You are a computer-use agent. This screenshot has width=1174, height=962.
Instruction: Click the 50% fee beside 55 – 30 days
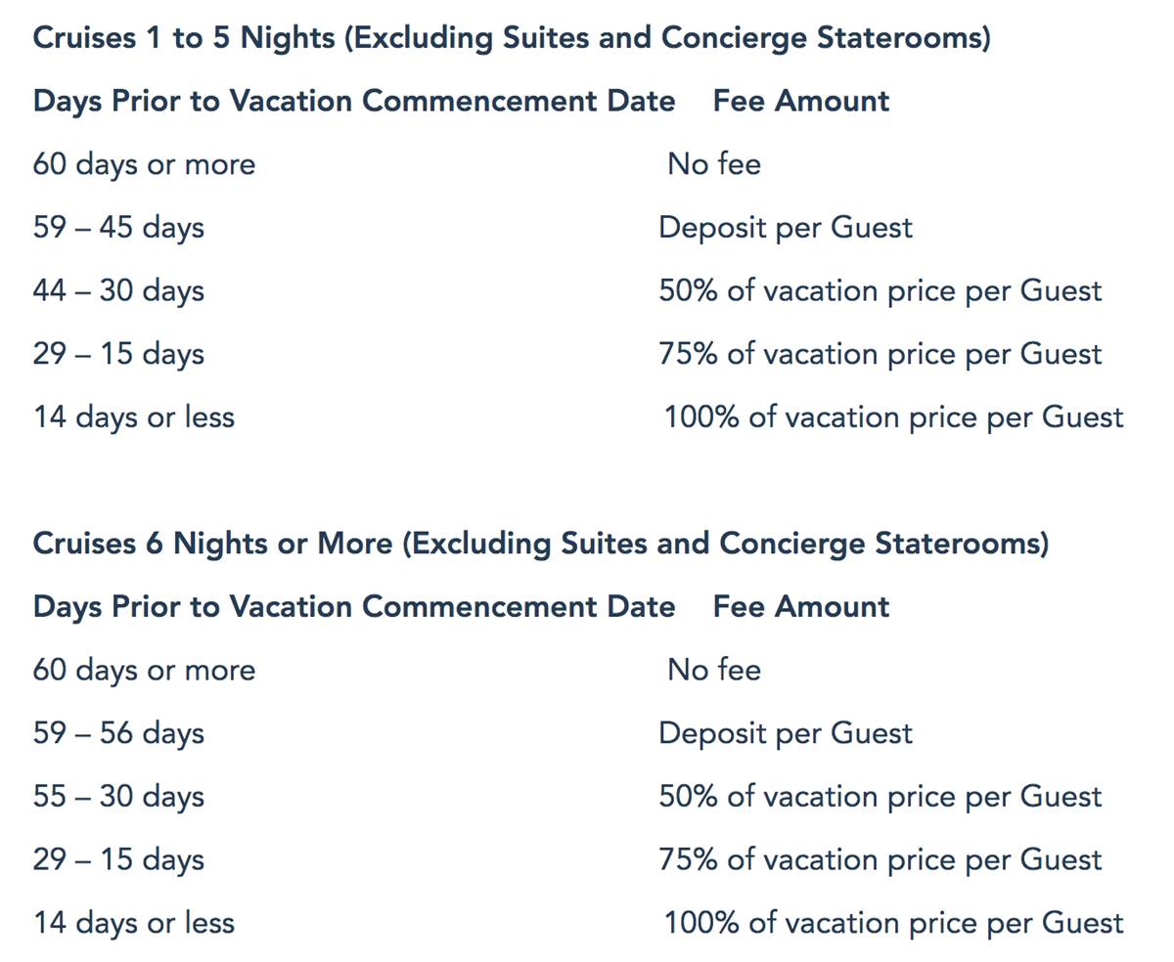click(x=880, y=797)
